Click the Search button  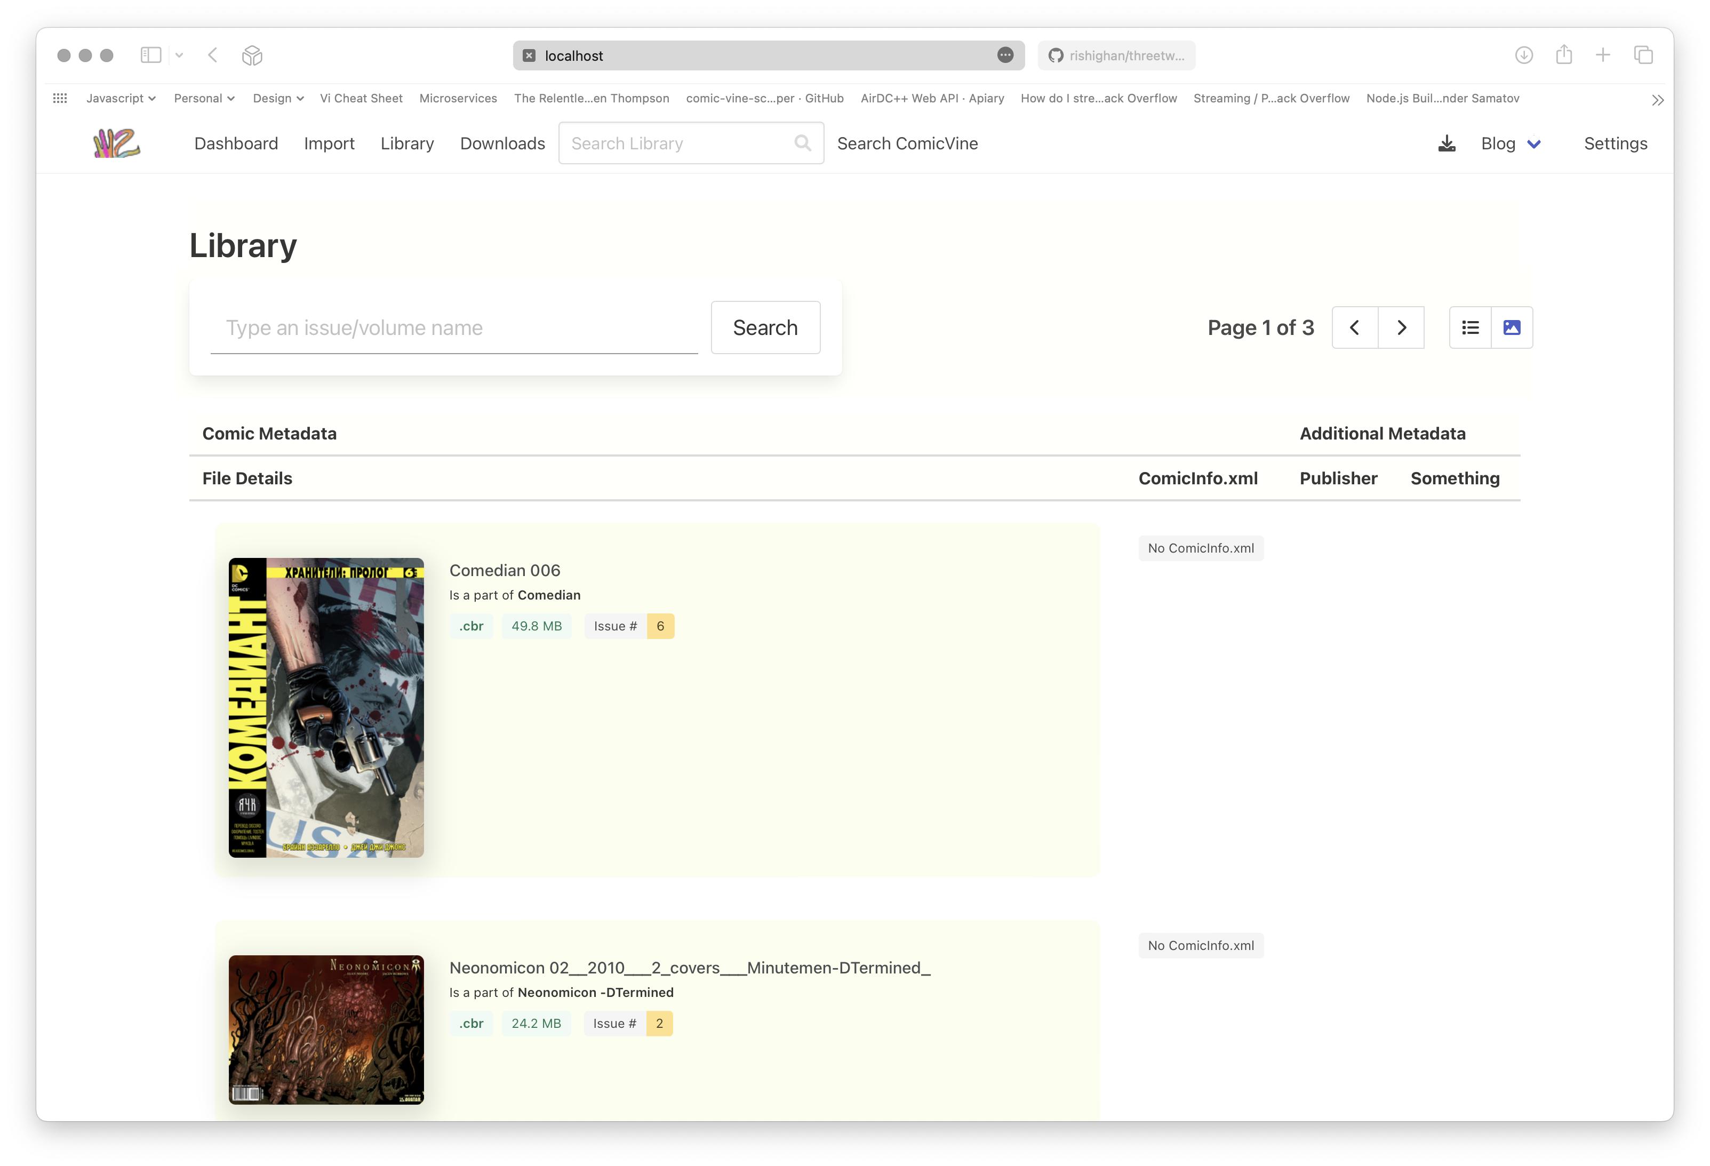coord(764,328)
